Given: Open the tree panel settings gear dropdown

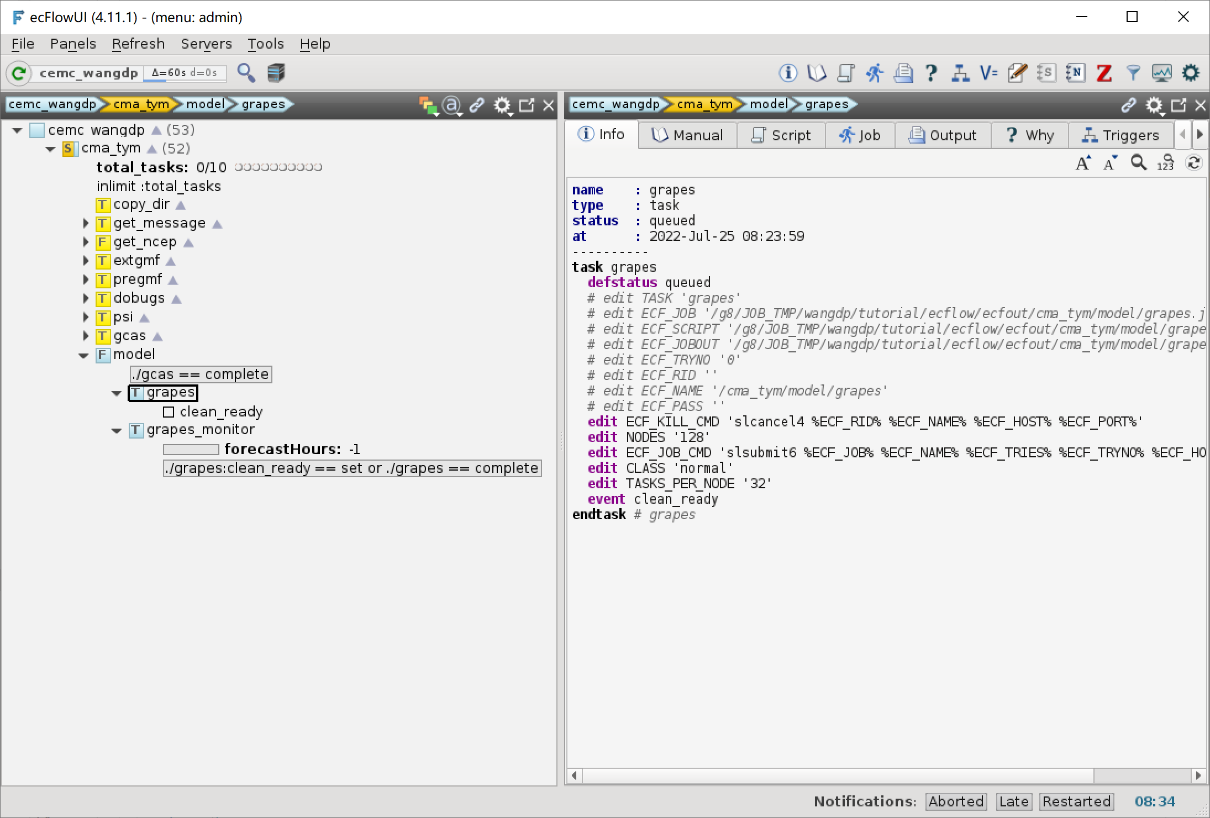Looking at the screenshot, I should click(503, 105).
